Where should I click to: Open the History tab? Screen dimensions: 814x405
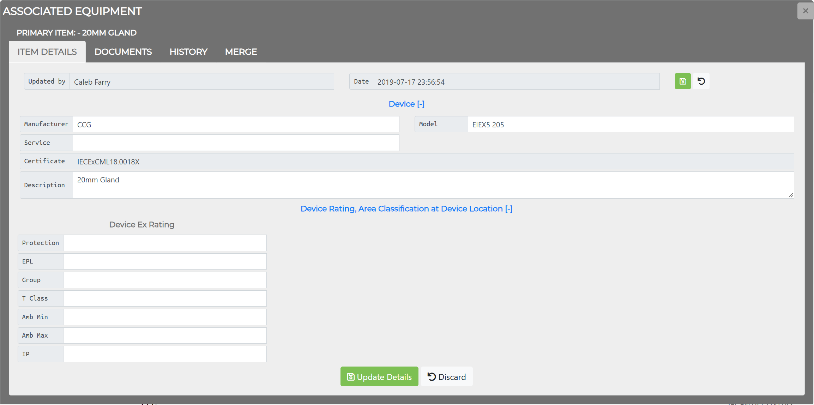tap(188, 52)
